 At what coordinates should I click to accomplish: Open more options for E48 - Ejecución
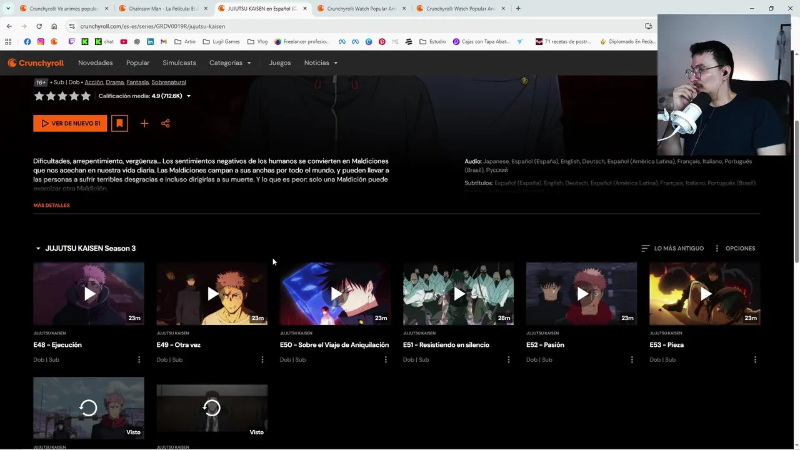point(139,359)
